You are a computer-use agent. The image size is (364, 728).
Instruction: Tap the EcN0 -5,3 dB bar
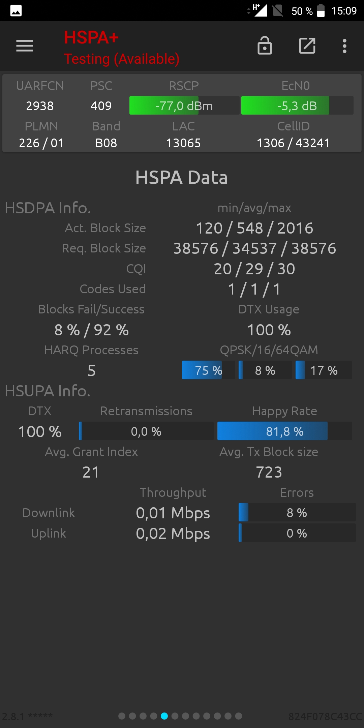pos(297,105)
